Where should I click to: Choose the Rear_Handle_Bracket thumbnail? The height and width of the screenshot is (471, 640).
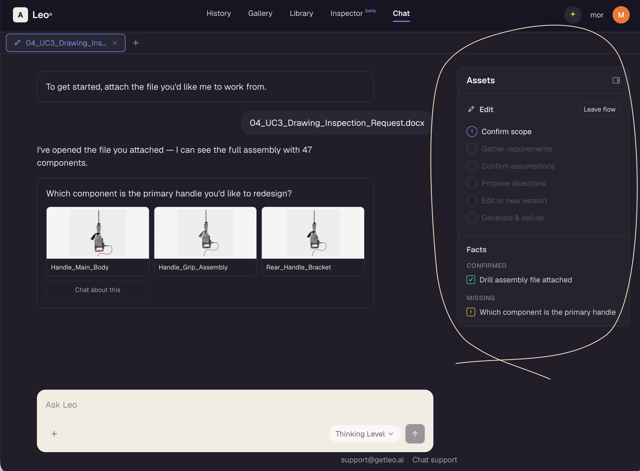click(313, 241)
